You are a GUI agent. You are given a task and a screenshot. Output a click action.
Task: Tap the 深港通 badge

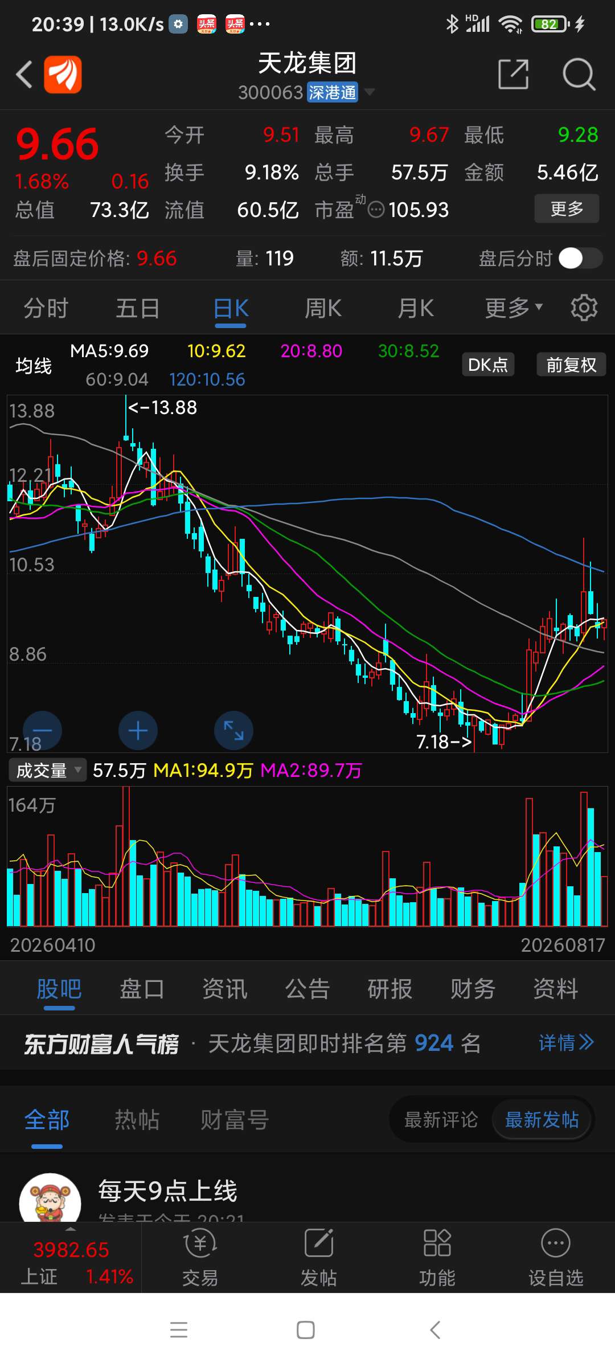[x=333, y=92]
